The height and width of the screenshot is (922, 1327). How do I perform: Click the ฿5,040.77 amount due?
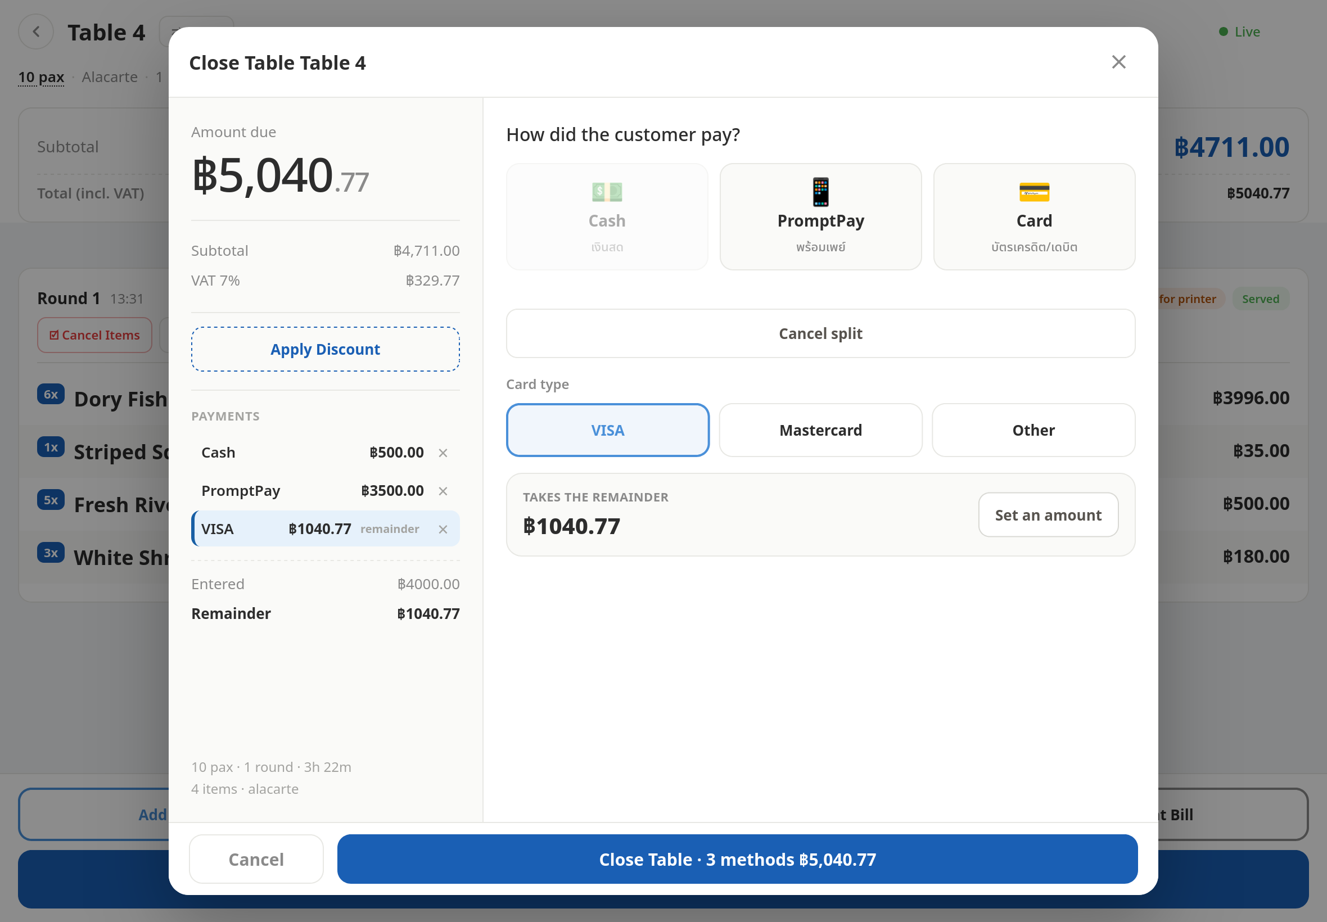(280, 175)
